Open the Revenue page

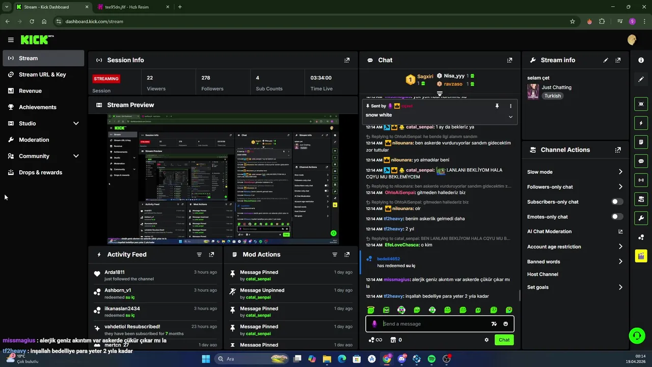43,91
